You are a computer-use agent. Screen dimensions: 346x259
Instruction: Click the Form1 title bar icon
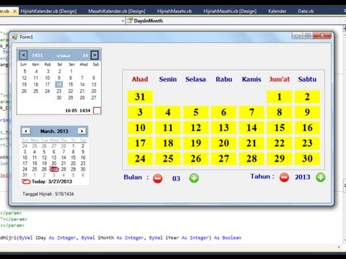point(14,37)
